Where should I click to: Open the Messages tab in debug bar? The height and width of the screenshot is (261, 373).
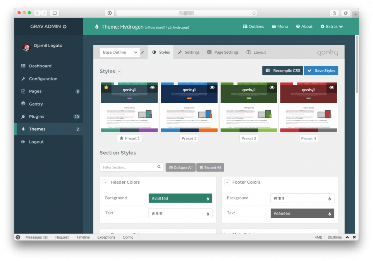coord(36,237)
